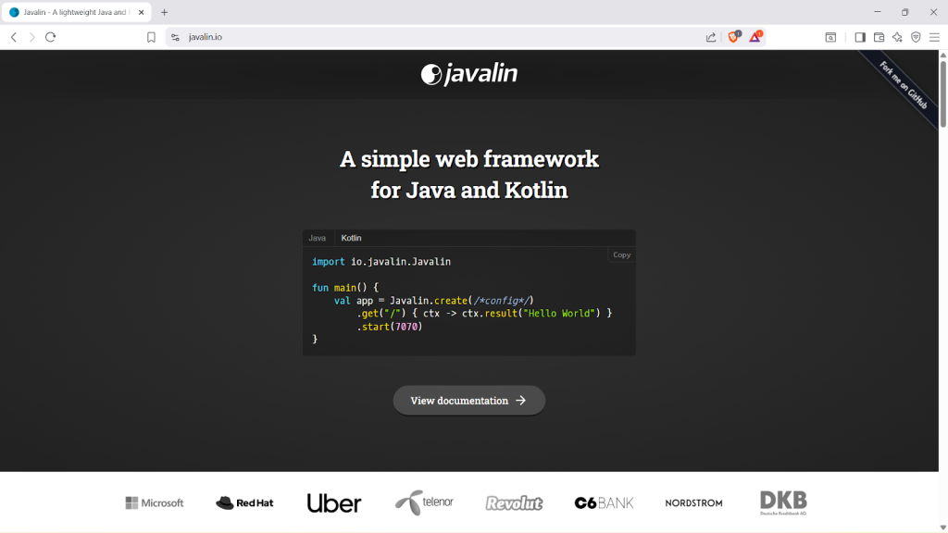Click the share page icon

(x=710, y=37)
